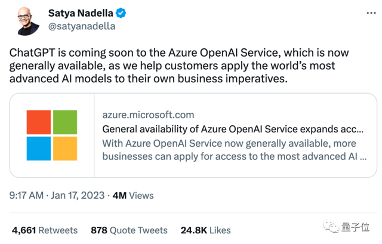
Task: Click the 4M Views count
Action: (x=132, y=195)
